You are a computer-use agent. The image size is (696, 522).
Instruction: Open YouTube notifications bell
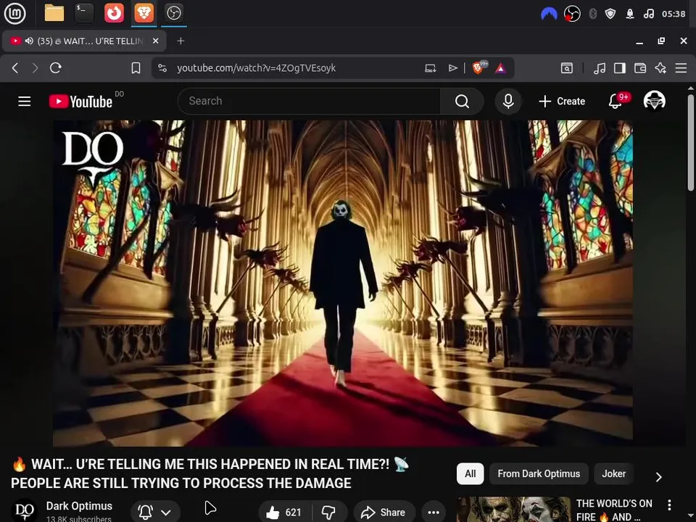616,101
